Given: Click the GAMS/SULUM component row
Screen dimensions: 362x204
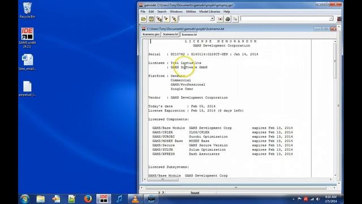Looking at the screenshot, I should point(222,150).
